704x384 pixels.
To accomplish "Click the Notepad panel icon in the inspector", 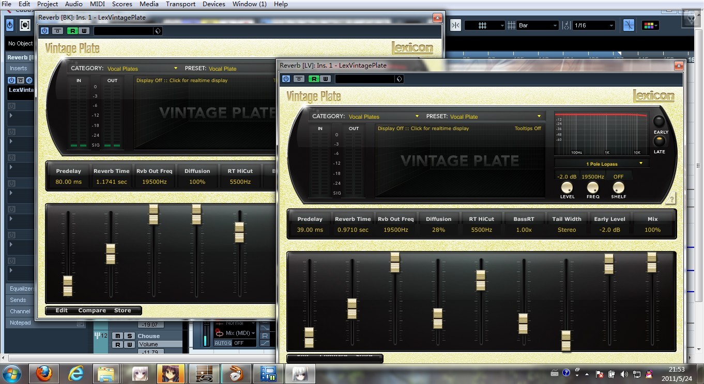I will click(x=80, y=323).
